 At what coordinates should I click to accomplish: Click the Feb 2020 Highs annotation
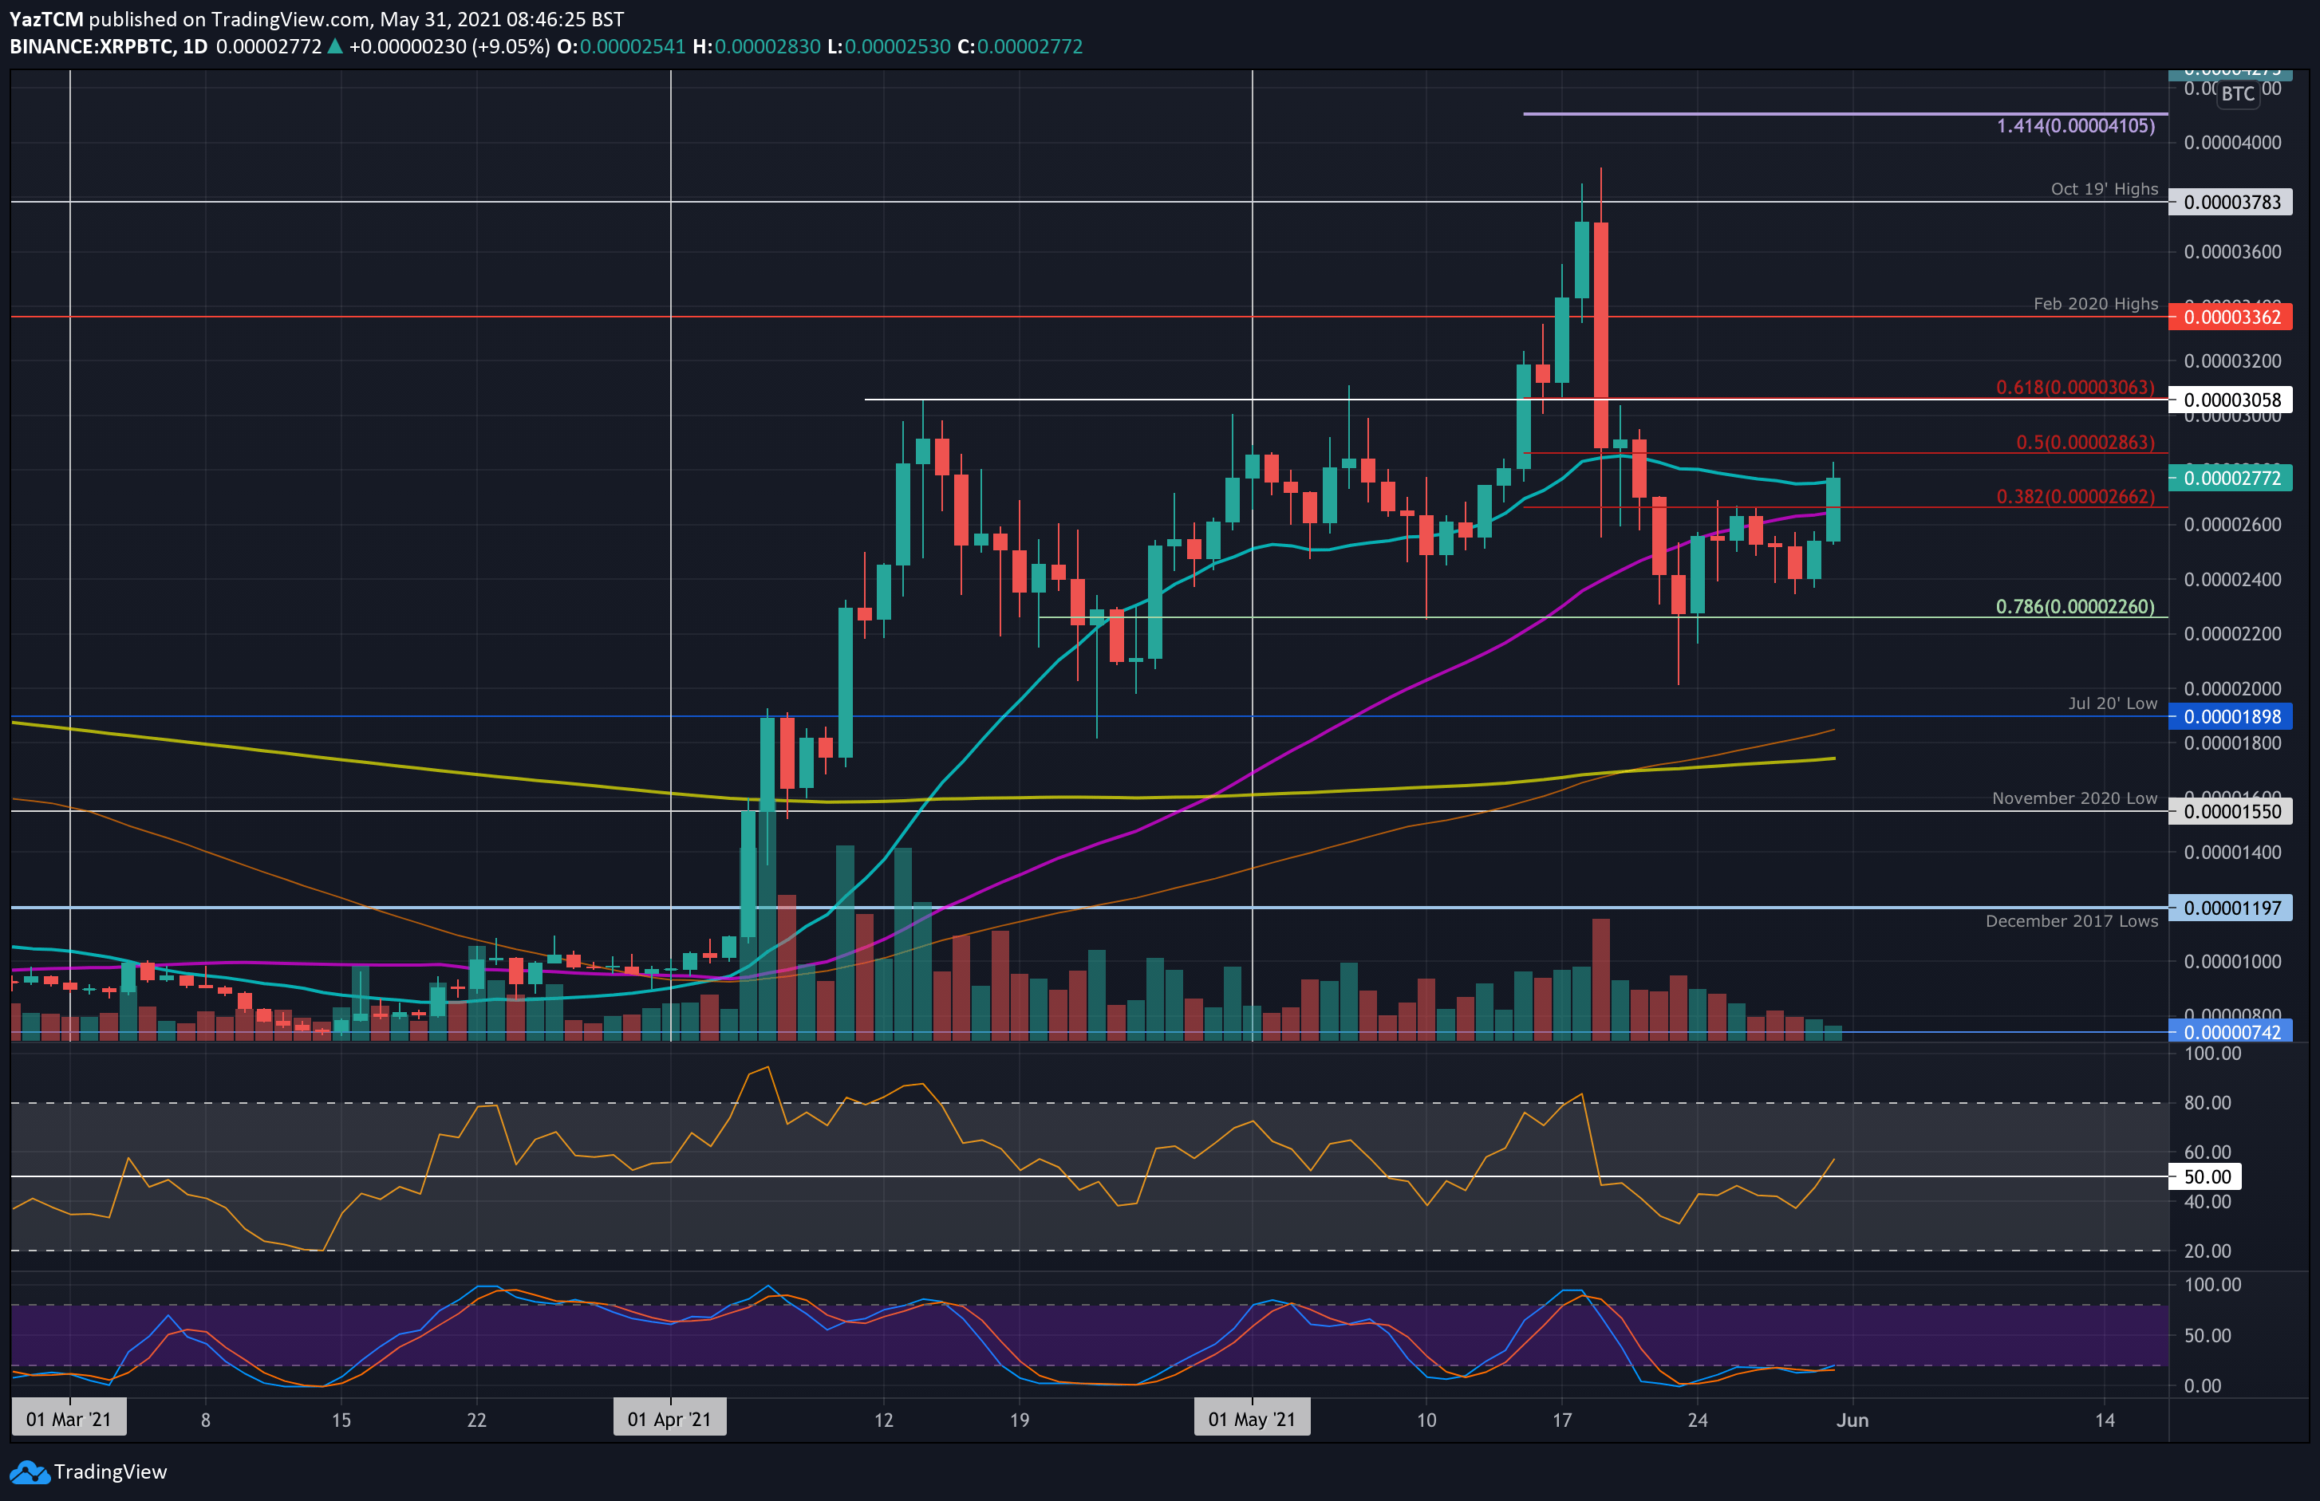(2096, 304)
